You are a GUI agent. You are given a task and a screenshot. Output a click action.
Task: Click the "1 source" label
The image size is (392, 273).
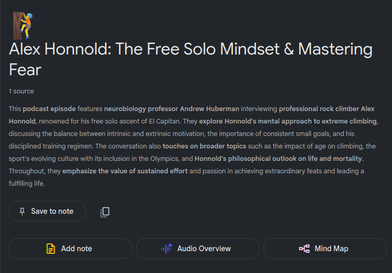click(x=21, y=91)
